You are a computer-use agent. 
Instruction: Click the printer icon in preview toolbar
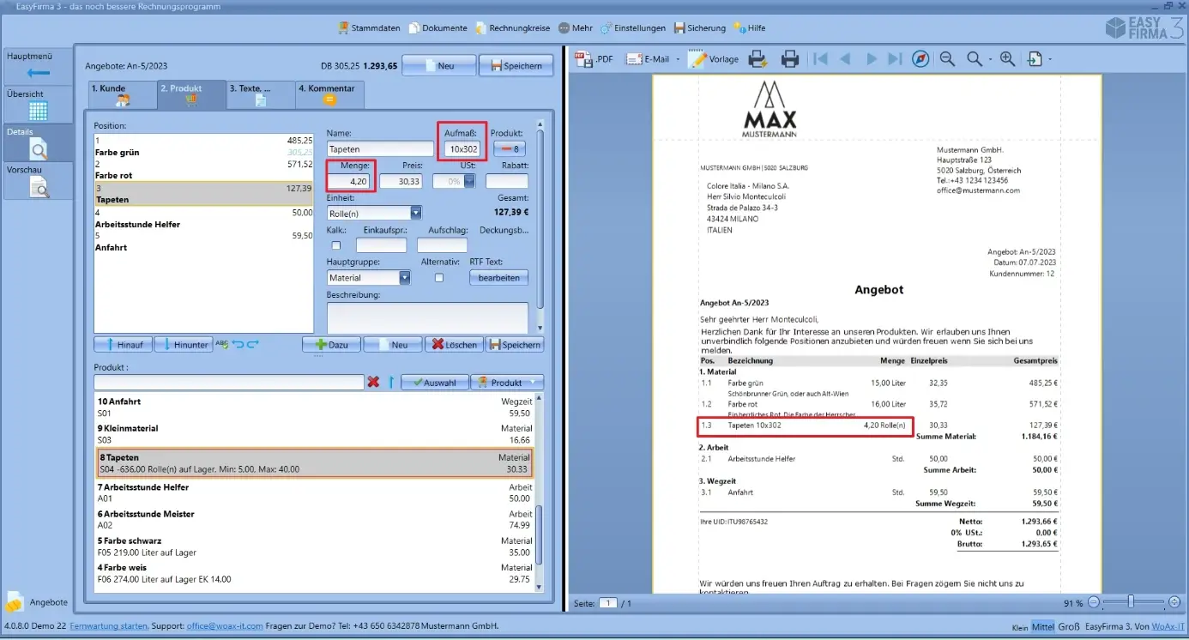(x=790, y=59)
